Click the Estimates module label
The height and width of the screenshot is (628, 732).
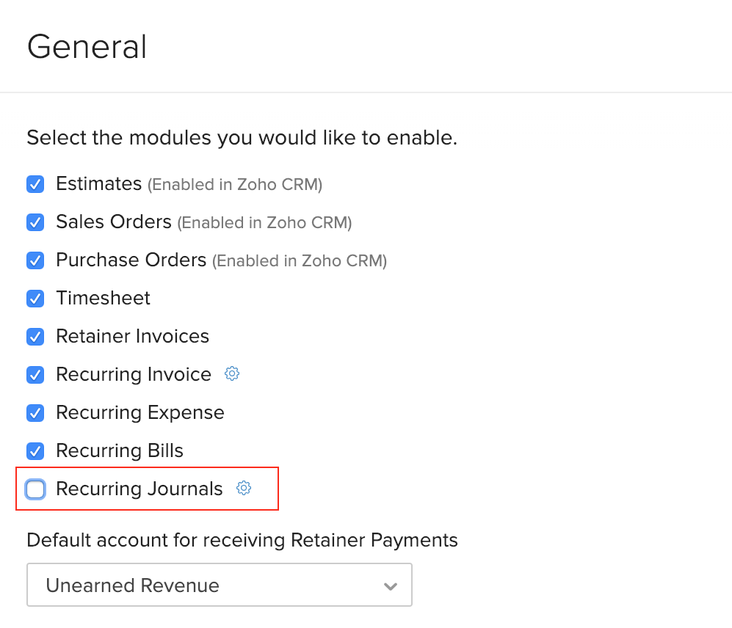point(98,184)
